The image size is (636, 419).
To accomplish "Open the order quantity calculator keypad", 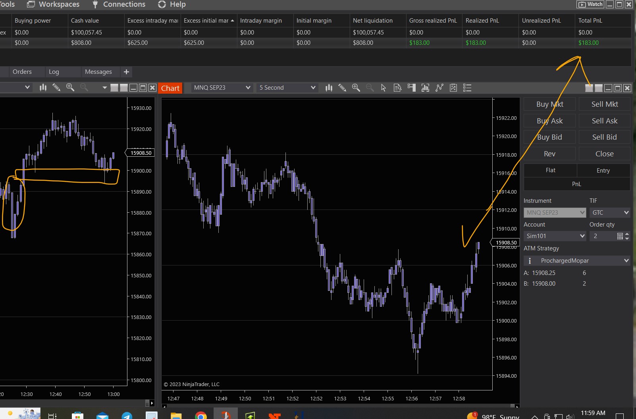I will click(620, 236).
